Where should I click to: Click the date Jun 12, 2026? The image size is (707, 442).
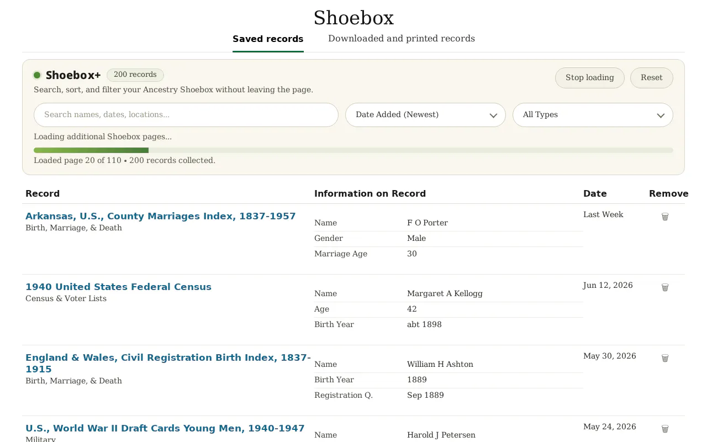[608, 285]
